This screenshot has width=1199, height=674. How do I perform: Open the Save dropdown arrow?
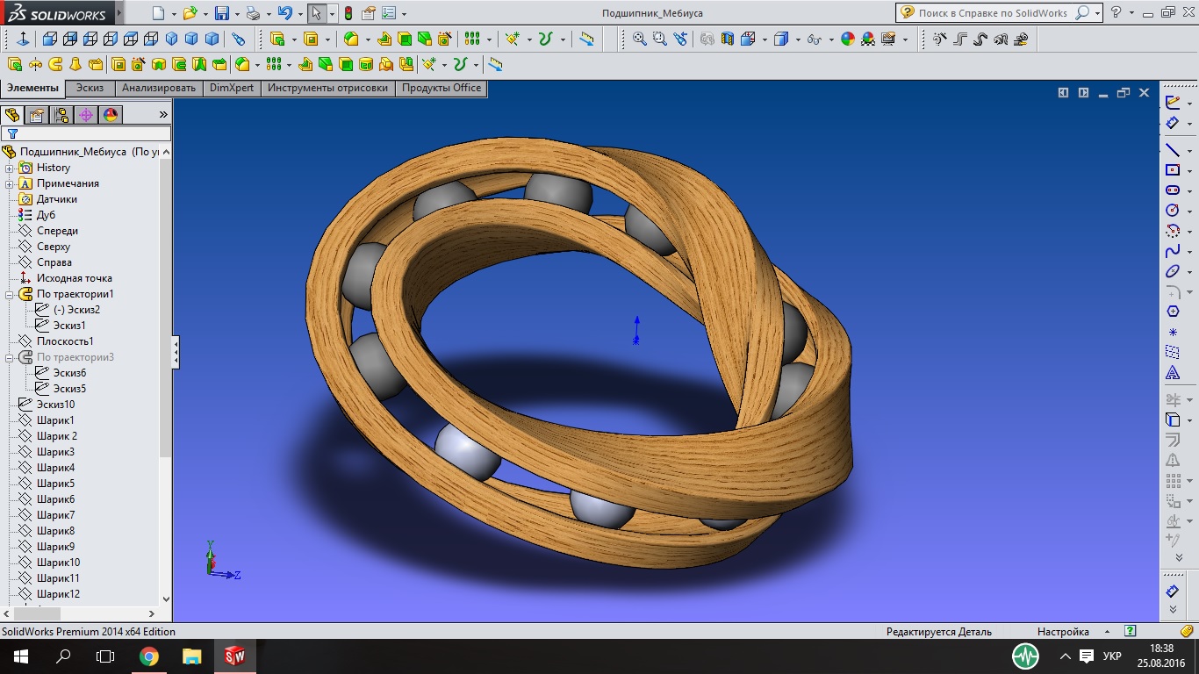click(x=237, y=14)
